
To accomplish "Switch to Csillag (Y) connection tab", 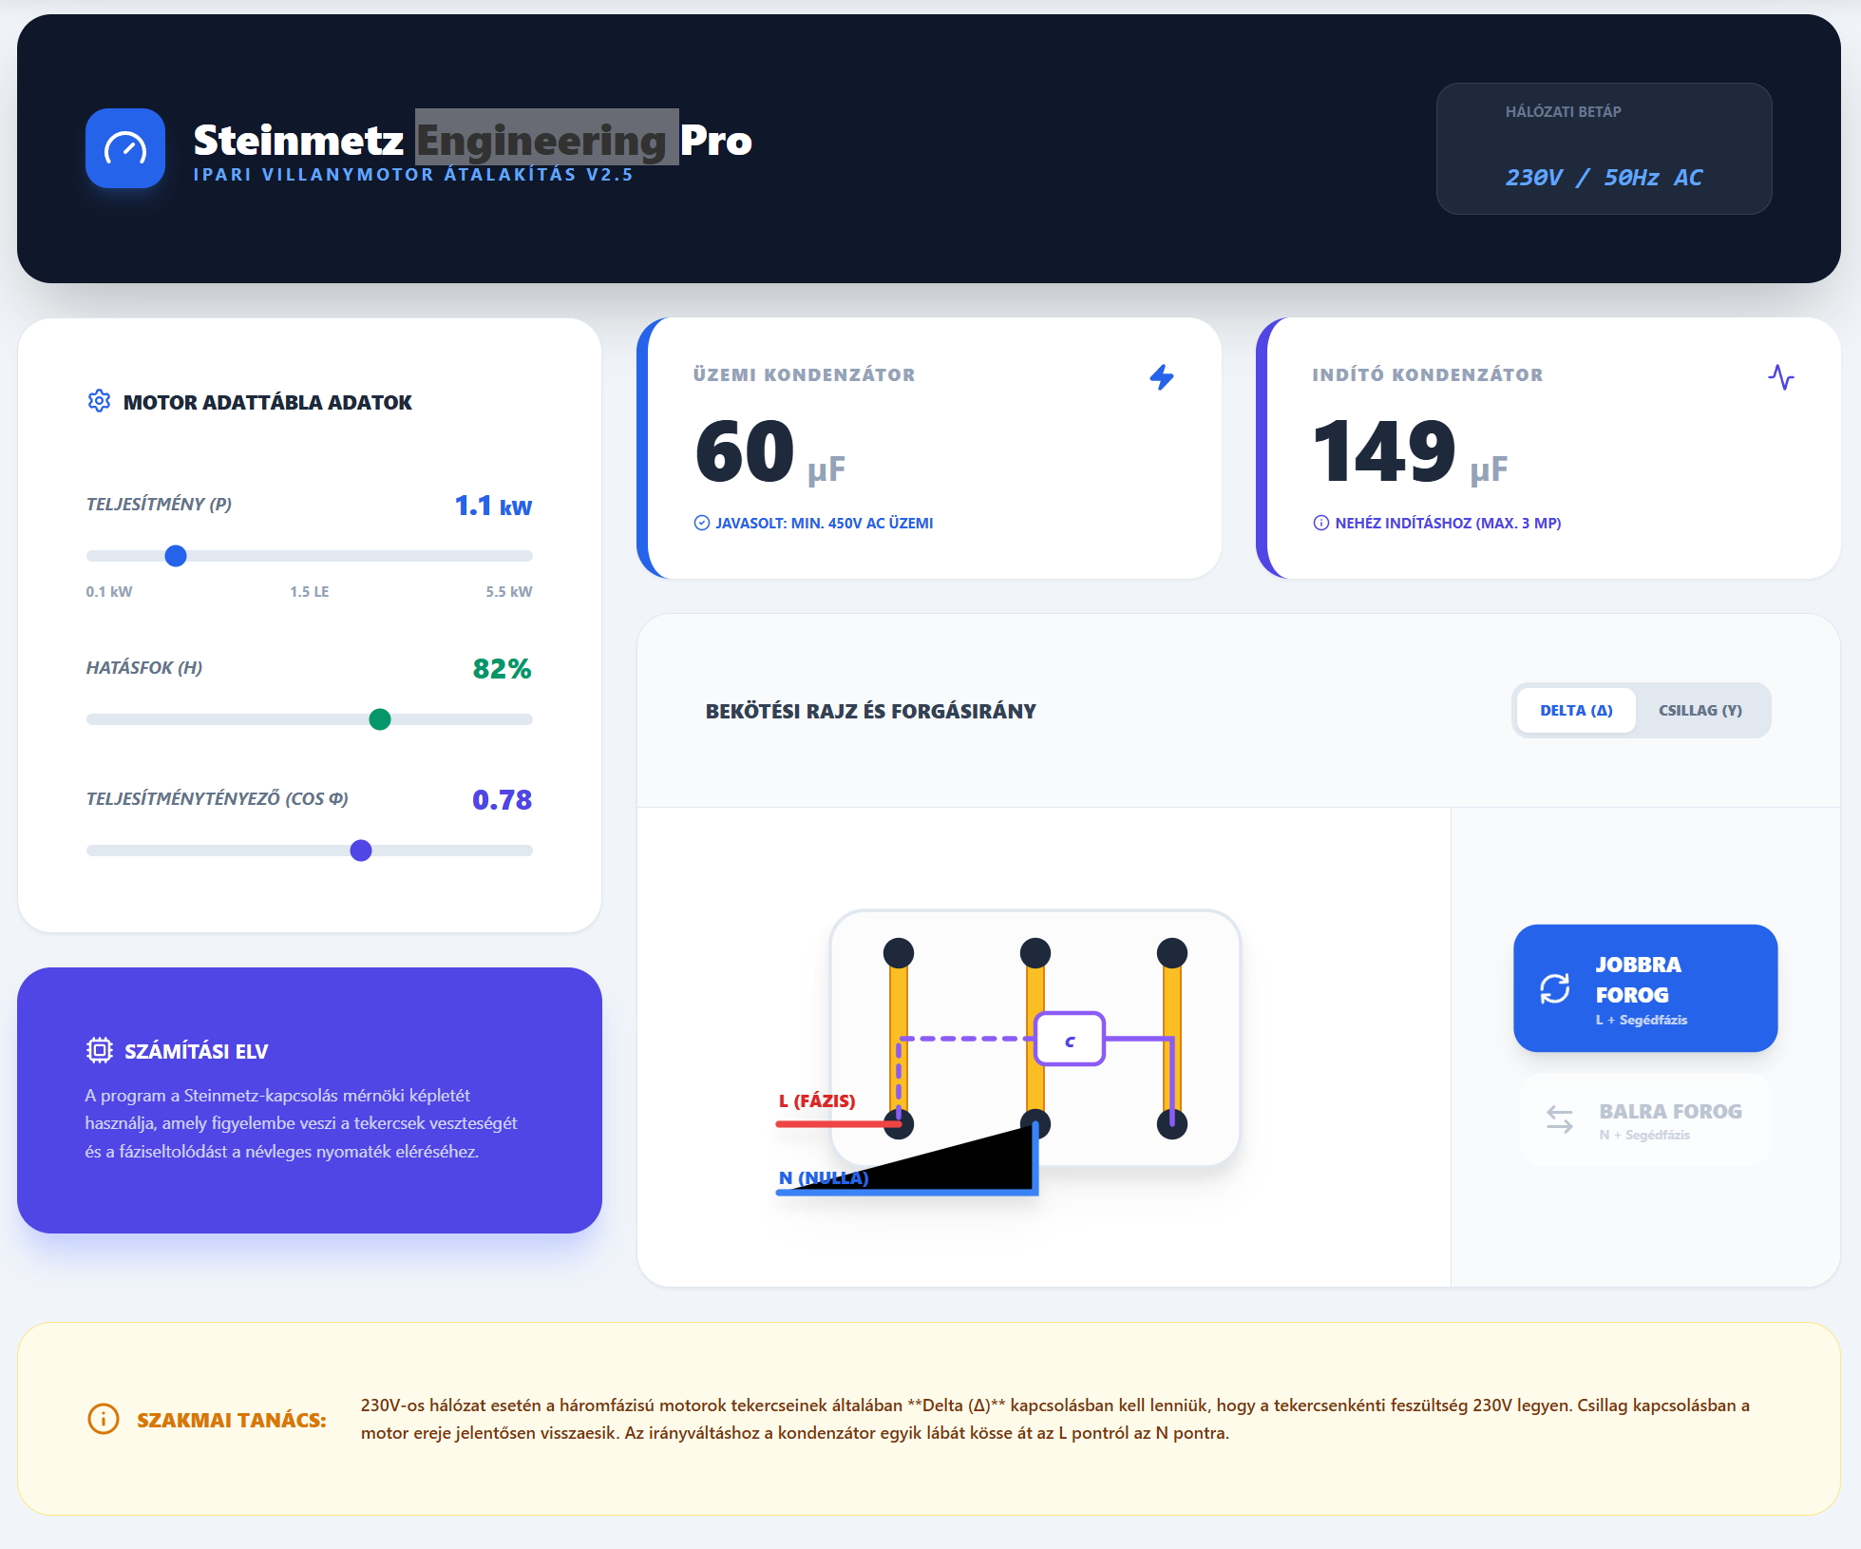I will [x=1700, y=710].
